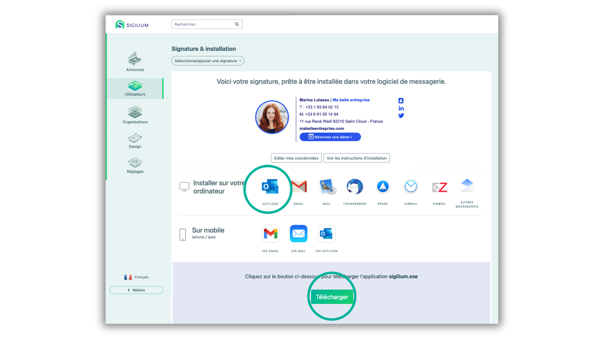Click the Zimbra messaging icon
Viewport: 604px width, 339px height.
[439, 187]
